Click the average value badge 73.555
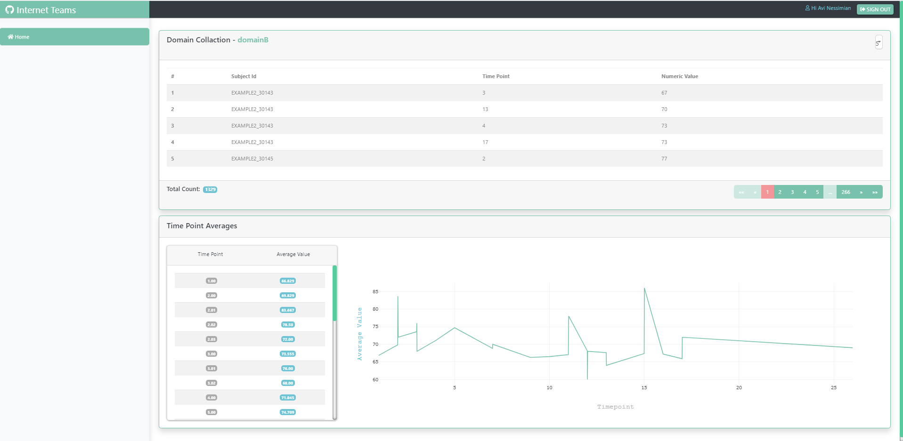The image size is (903, 441). pos(288,354)
